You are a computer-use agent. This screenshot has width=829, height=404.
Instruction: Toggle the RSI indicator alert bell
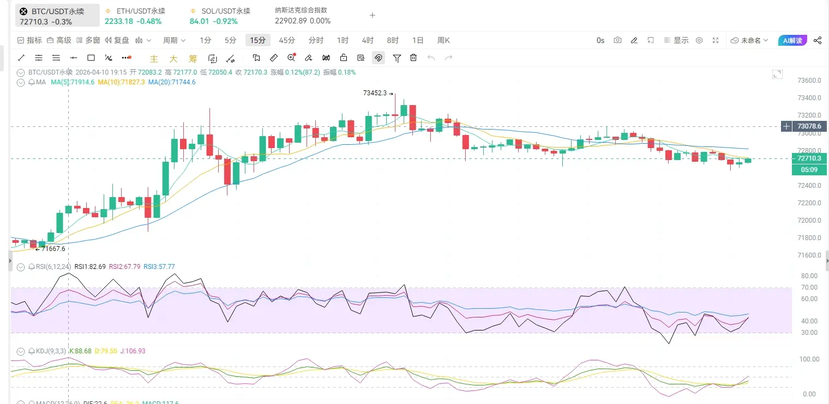[x=32, y=267]
